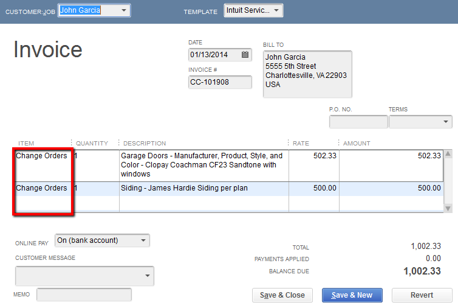Click the Invoice # field CC-101908
The height and width of the screenshot is (308, 458).
[220, 82]
